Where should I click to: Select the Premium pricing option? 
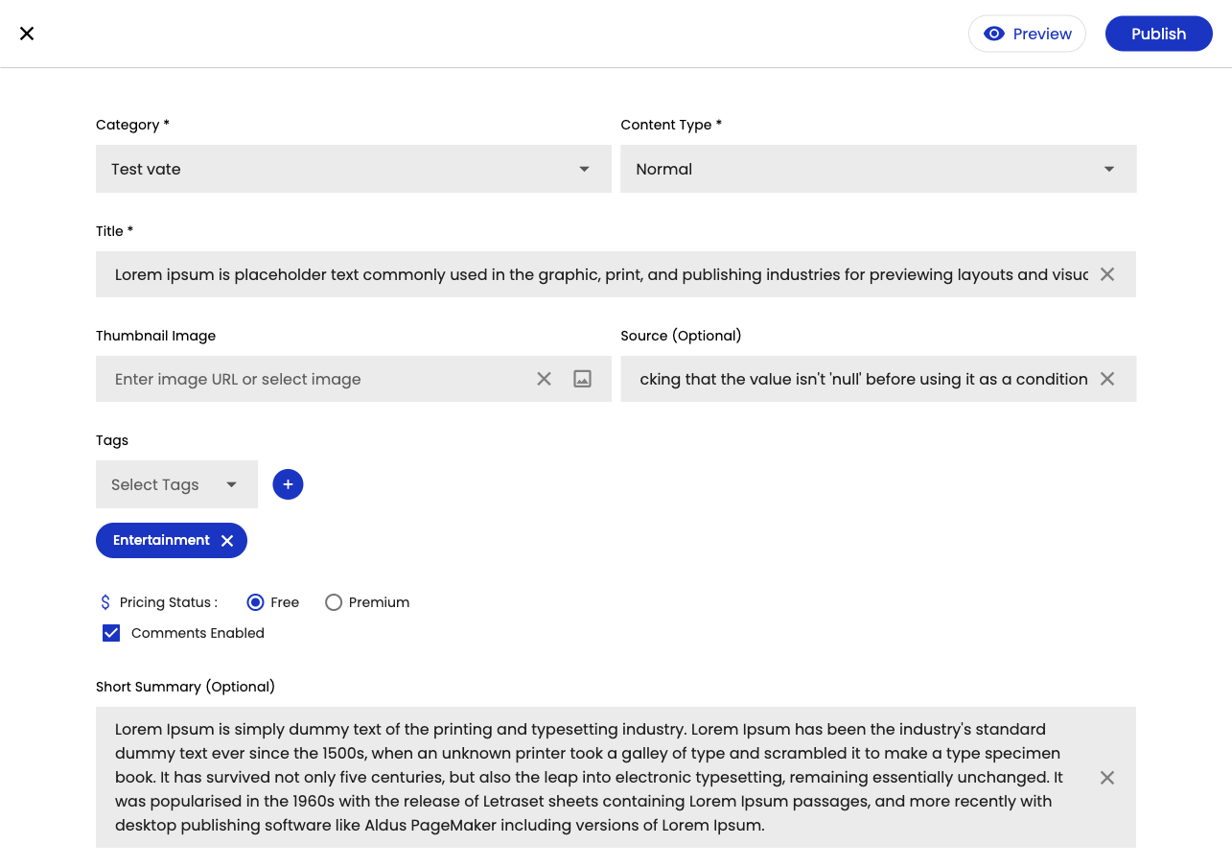click(x=334, y=602)
